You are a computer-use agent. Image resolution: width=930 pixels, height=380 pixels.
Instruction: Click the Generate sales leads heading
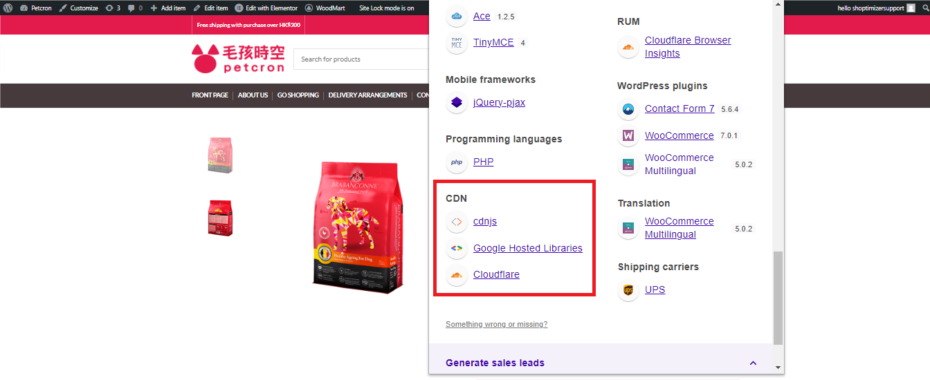click(495, 363)
